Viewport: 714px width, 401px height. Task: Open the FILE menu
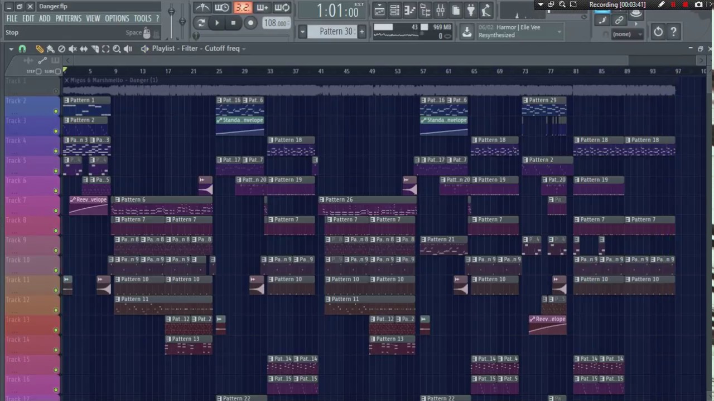pos(12,18)
